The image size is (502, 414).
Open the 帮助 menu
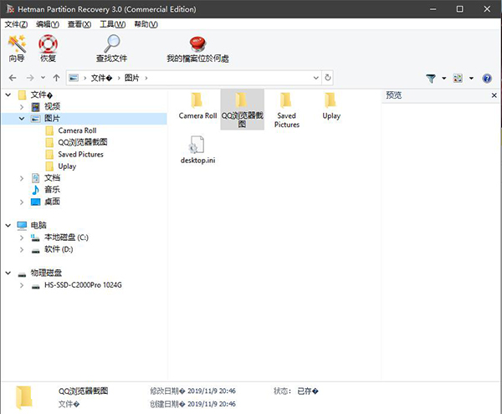146,24
